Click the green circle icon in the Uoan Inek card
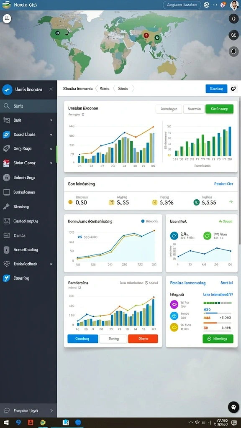 [208, 236]
